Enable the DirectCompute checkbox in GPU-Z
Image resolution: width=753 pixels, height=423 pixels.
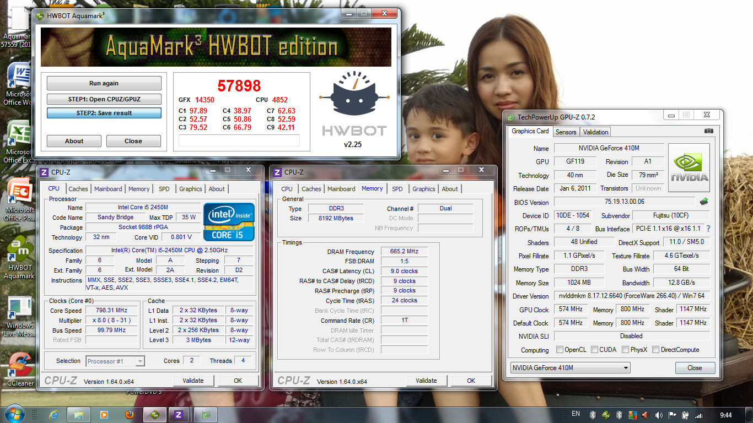[656, 349]
